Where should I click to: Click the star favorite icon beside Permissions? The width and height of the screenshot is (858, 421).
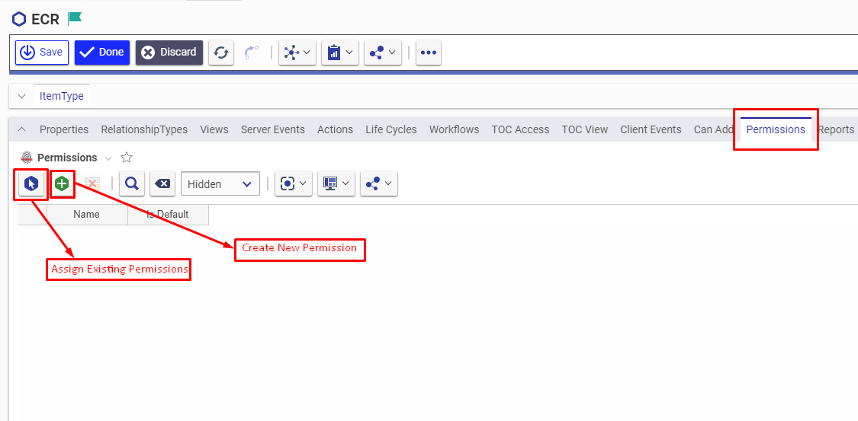click(127, 158)
